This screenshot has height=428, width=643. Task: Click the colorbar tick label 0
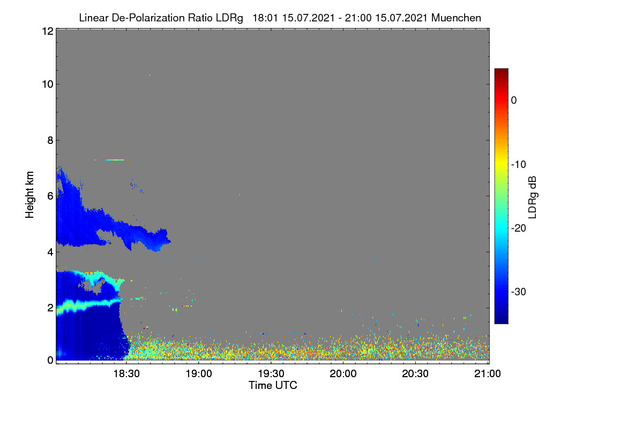pyautogui.click(x=514, y=100)
